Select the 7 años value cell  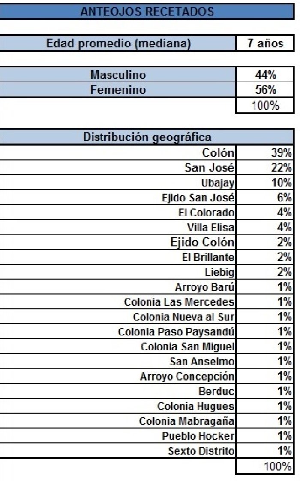(x=265, y=43)
